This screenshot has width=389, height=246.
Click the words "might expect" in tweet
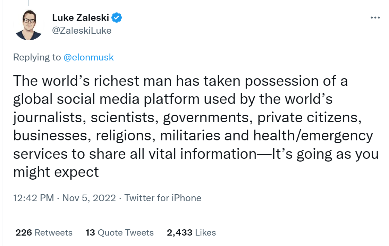click(x=56, y=172)
